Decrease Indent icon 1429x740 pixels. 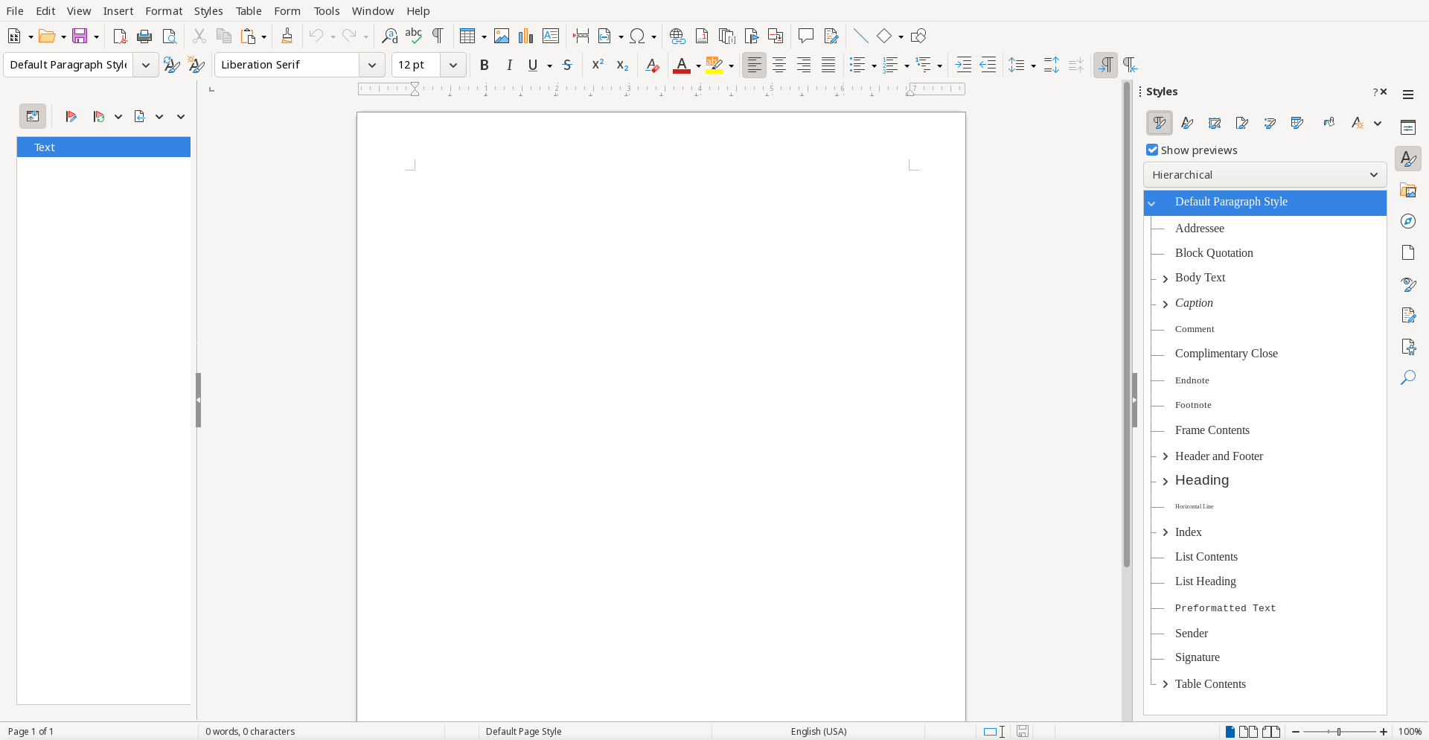tap(988, 65)
